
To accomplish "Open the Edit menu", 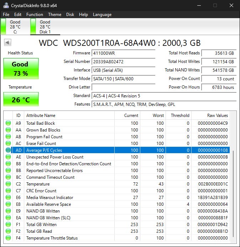I will tap(18, 15).
